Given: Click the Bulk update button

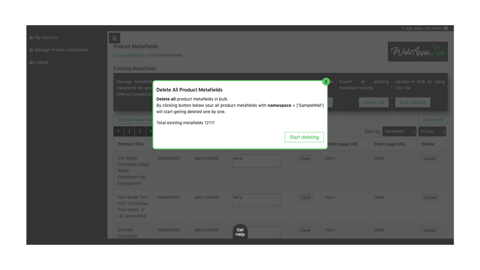Looking at the screenshot, I should [x=412, y=102].
